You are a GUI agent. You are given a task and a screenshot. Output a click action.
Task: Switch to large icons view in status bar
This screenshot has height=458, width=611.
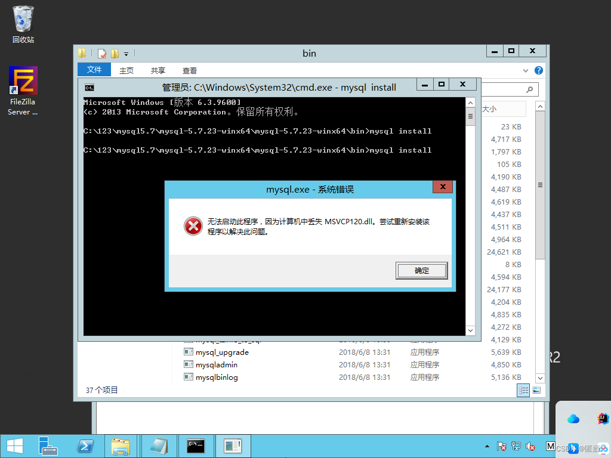[536, 390]
